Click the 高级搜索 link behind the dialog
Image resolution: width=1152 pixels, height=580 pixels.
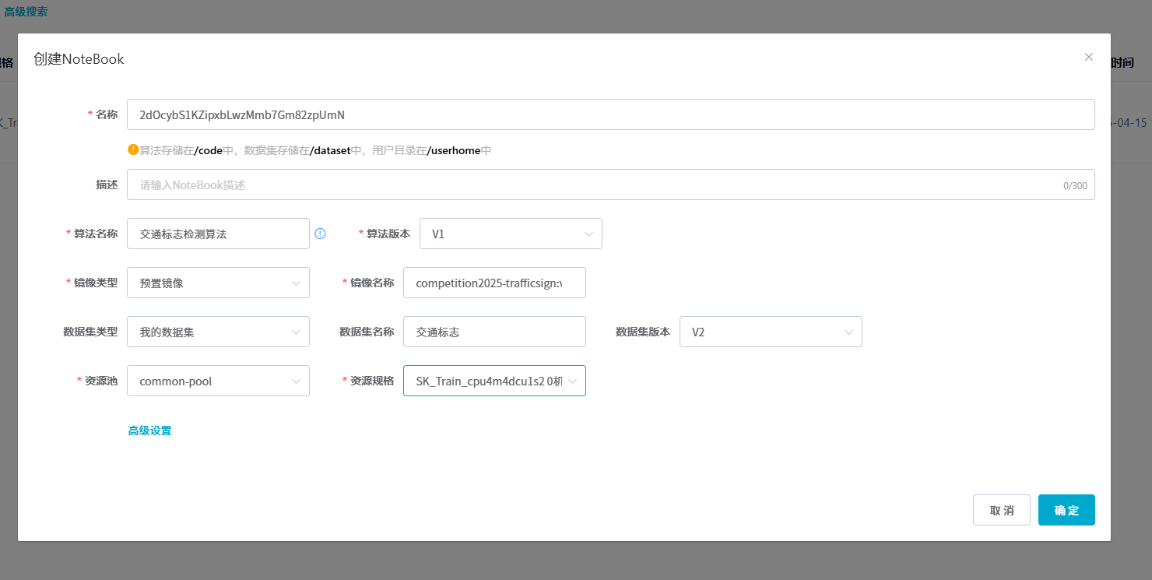(x=26, y=11)
